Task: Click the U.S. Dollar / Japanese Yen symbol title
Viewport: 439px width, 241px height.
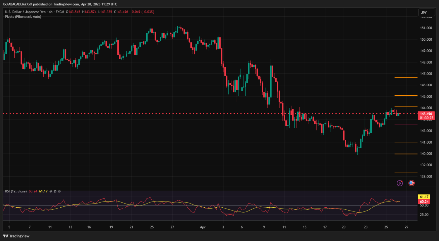Action: (25, 12)
